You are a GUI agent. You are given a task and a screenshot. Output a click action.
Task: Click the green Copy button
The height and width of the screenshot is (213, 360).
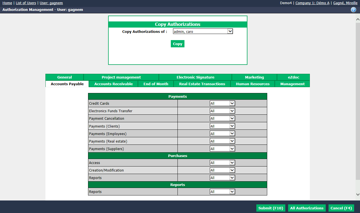click(177, 44)
